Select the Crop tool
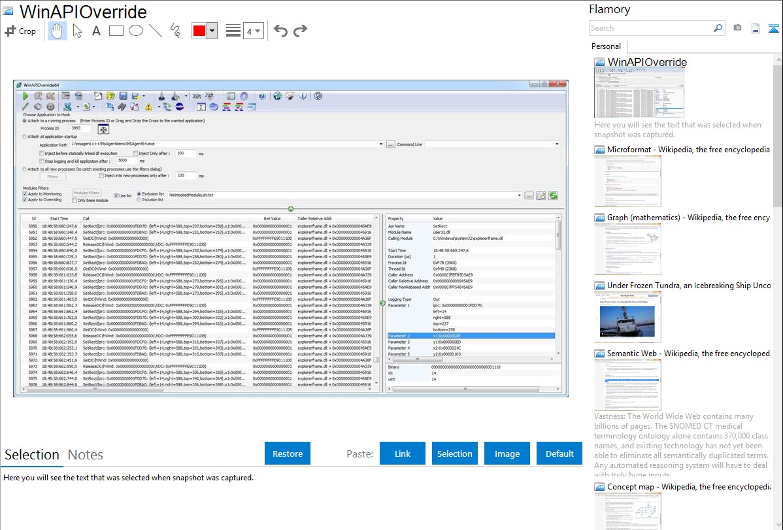Viewport: 783px width, 530px height. [x=20, y=31]
